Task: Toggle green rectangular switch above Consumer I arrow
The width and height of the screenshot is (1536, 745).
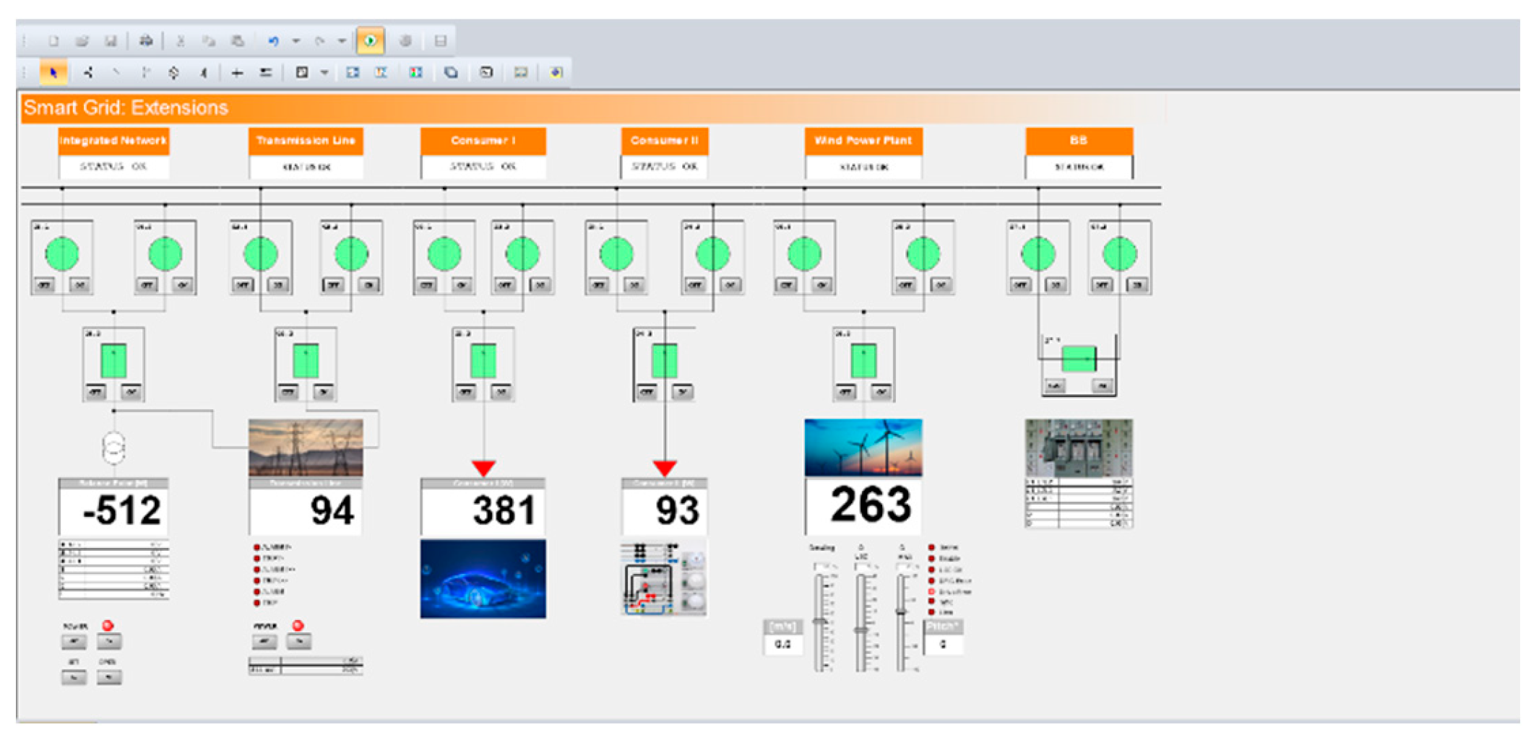Action: [483, 361]
